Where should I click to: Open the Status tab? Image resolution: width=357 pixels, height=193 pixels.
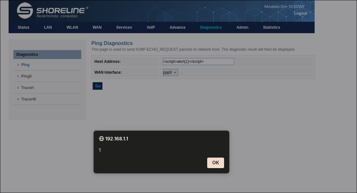coord(24,27)
